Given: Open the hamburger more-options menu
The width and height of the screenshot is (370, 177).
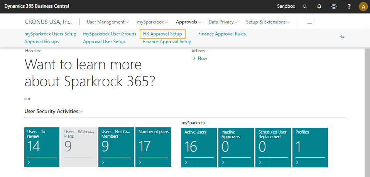Looking at the screenshot, I should 309,22.
